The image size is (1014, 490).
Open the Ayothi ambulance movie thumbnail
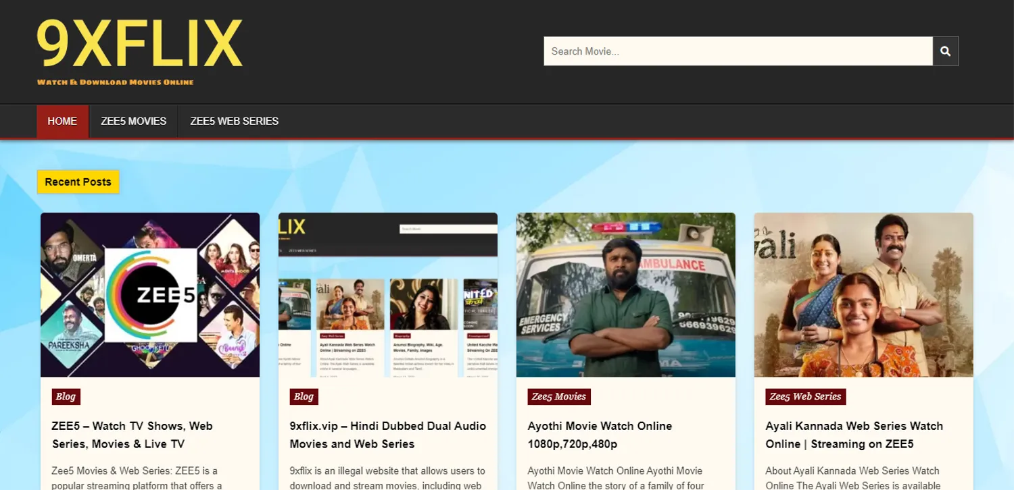pyautogui.click(x=626, y=295)
